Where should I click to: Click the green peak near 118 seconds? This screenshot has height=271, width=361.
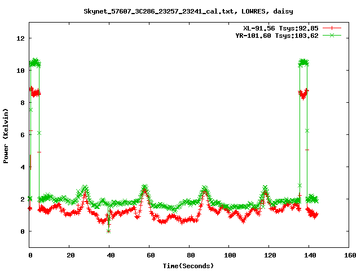click(x=265, y=188)
